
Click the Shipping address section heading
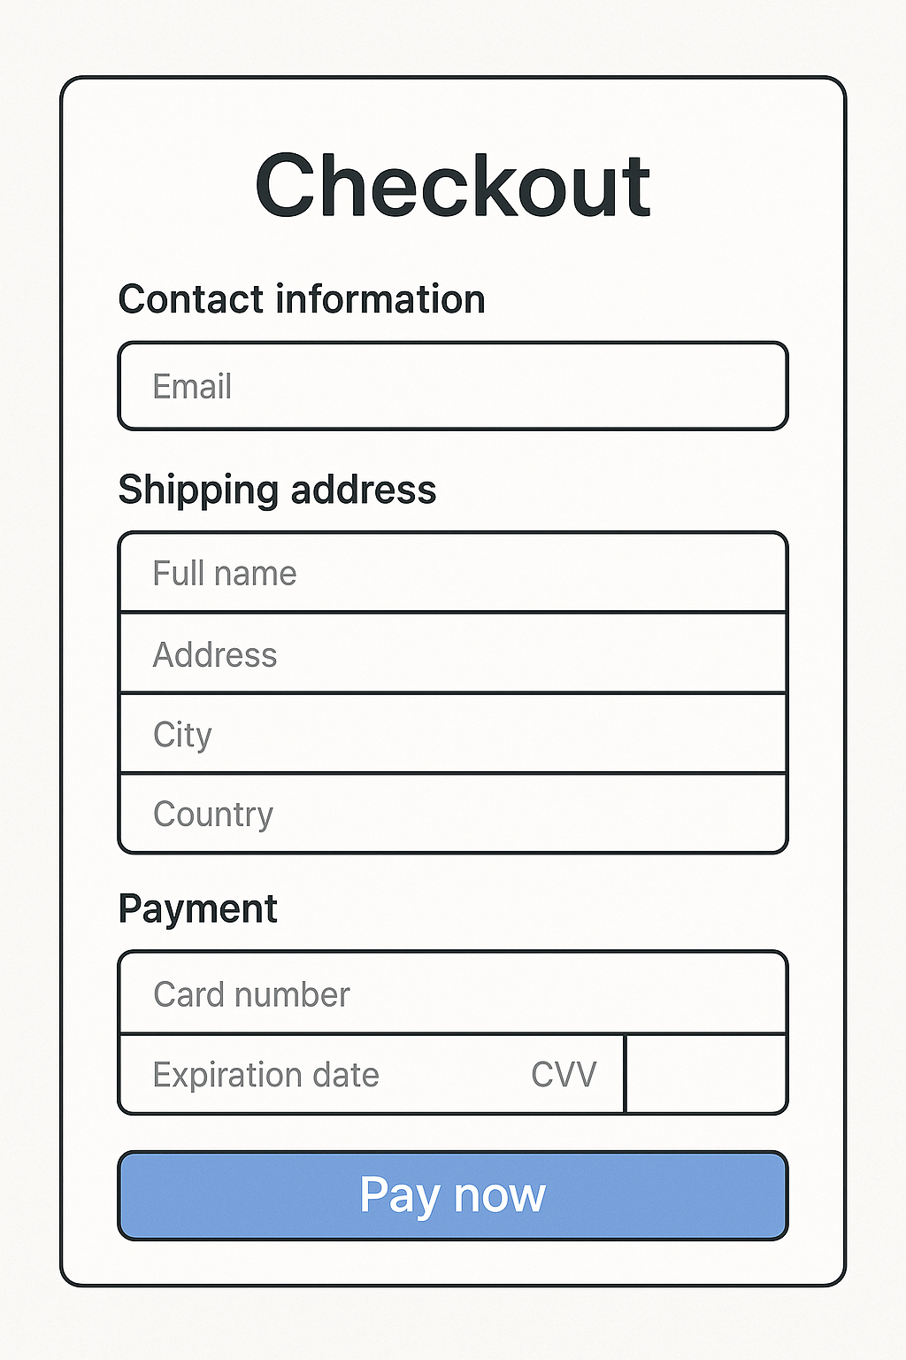277,491
